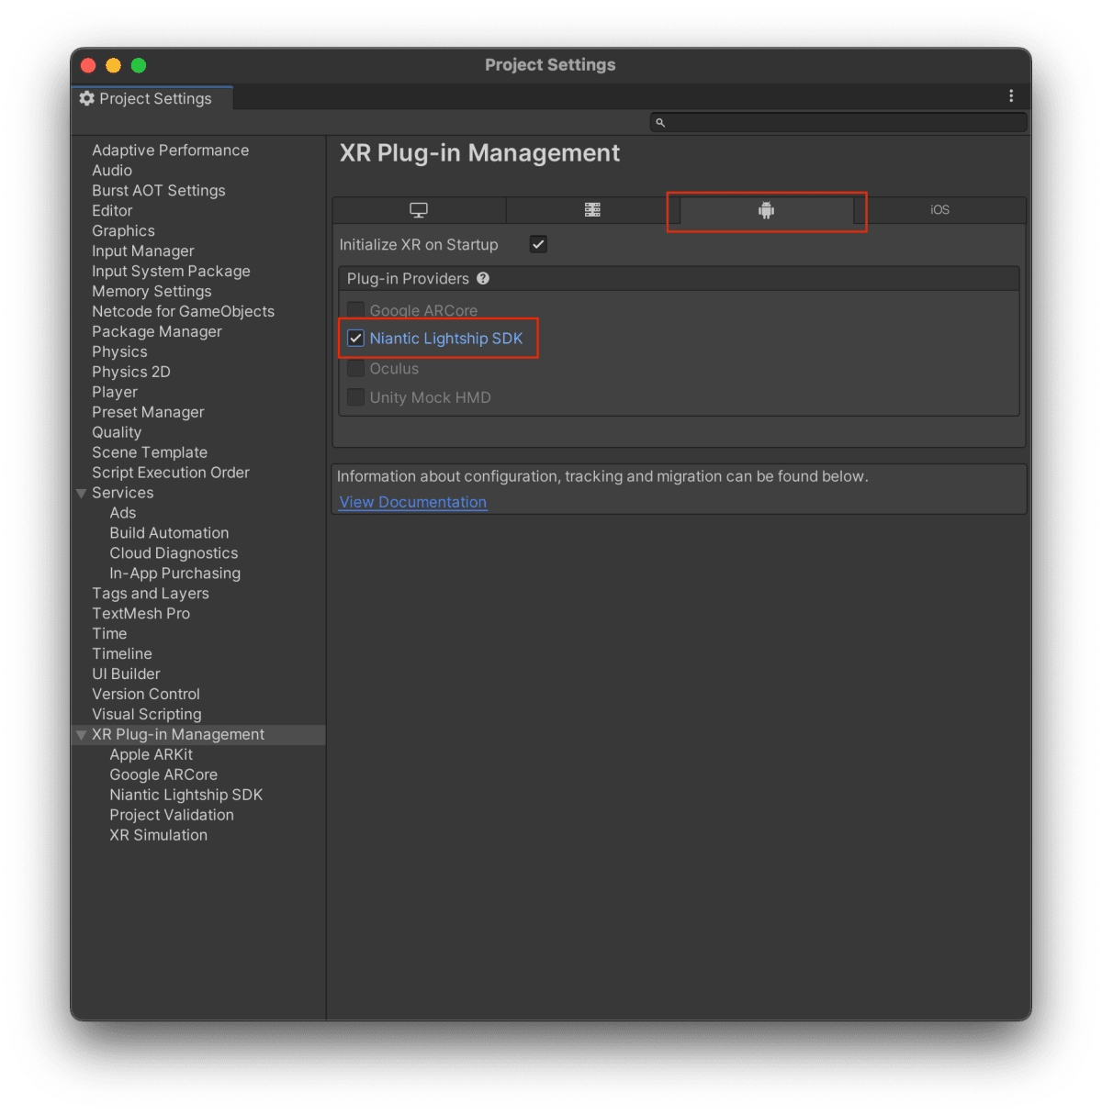
Task: Collapse the Services tree section
Action: [x=81, y=494]
